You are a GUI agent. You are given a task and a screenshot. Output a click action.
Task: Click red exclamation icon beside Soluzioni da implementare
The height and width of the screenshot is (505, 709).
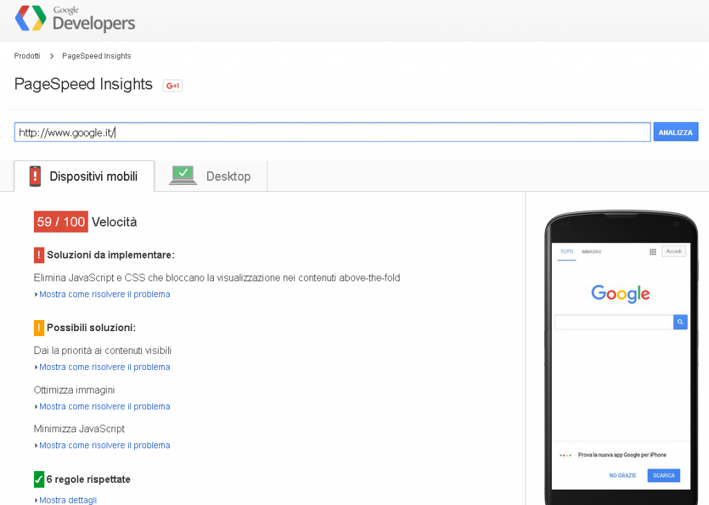(39, 255)
